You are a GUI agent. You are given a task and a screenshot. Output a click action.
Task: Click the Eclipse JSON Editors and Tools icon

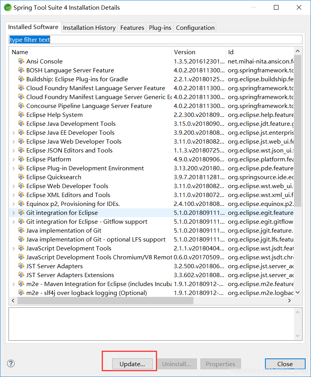21,150
